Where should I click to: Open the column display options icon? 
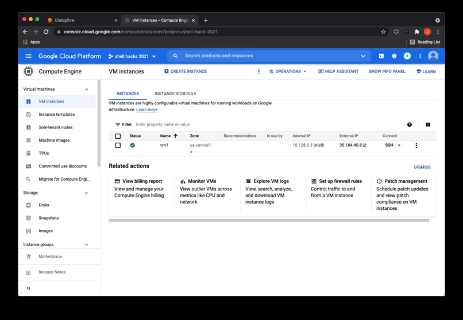pyautogui.click(x=428, y=124)
